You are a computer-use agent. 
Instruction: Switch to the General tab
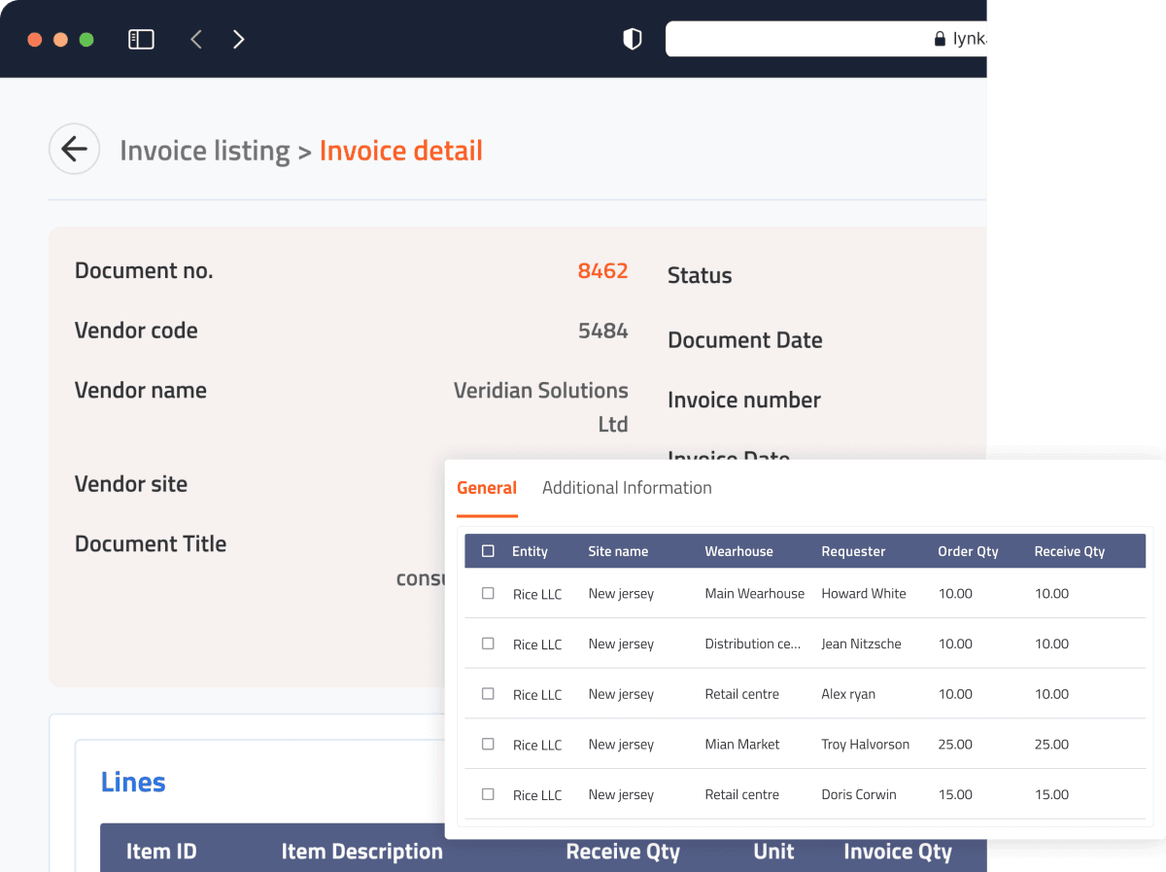click(x=487, y=488)
